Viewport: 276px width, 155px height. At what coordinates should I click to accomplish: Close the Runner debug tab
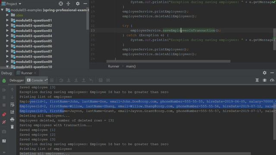pyautogui.click(x=35, y=73)
